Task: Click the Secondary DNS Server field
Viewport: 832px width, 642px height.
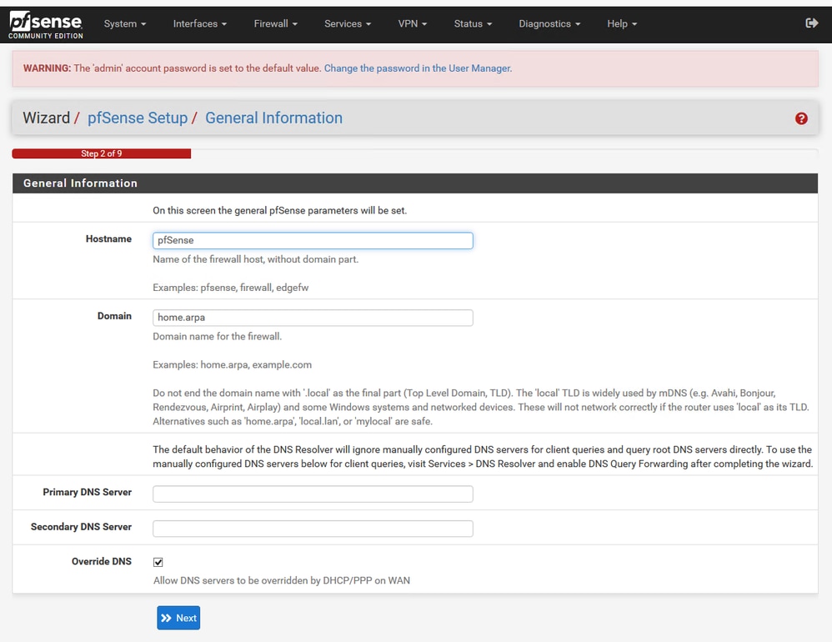Action: pos(313,529)
